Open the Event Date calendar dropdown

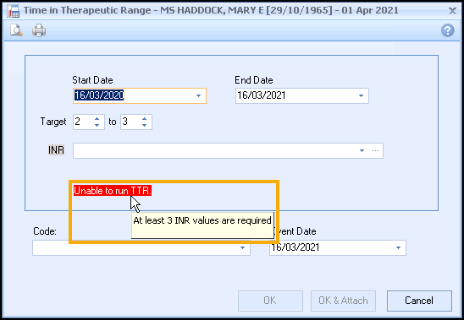[398, 247]
